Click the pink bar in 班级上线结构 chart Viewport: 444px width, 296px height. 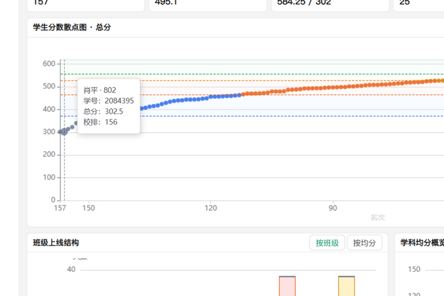tap(287, 286)
